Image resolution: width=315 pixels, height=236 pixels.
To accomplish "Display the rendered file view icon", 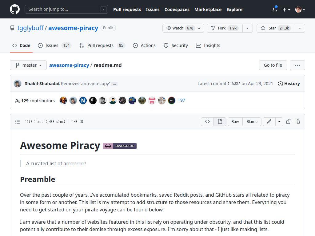I will [x=220, y=121].
